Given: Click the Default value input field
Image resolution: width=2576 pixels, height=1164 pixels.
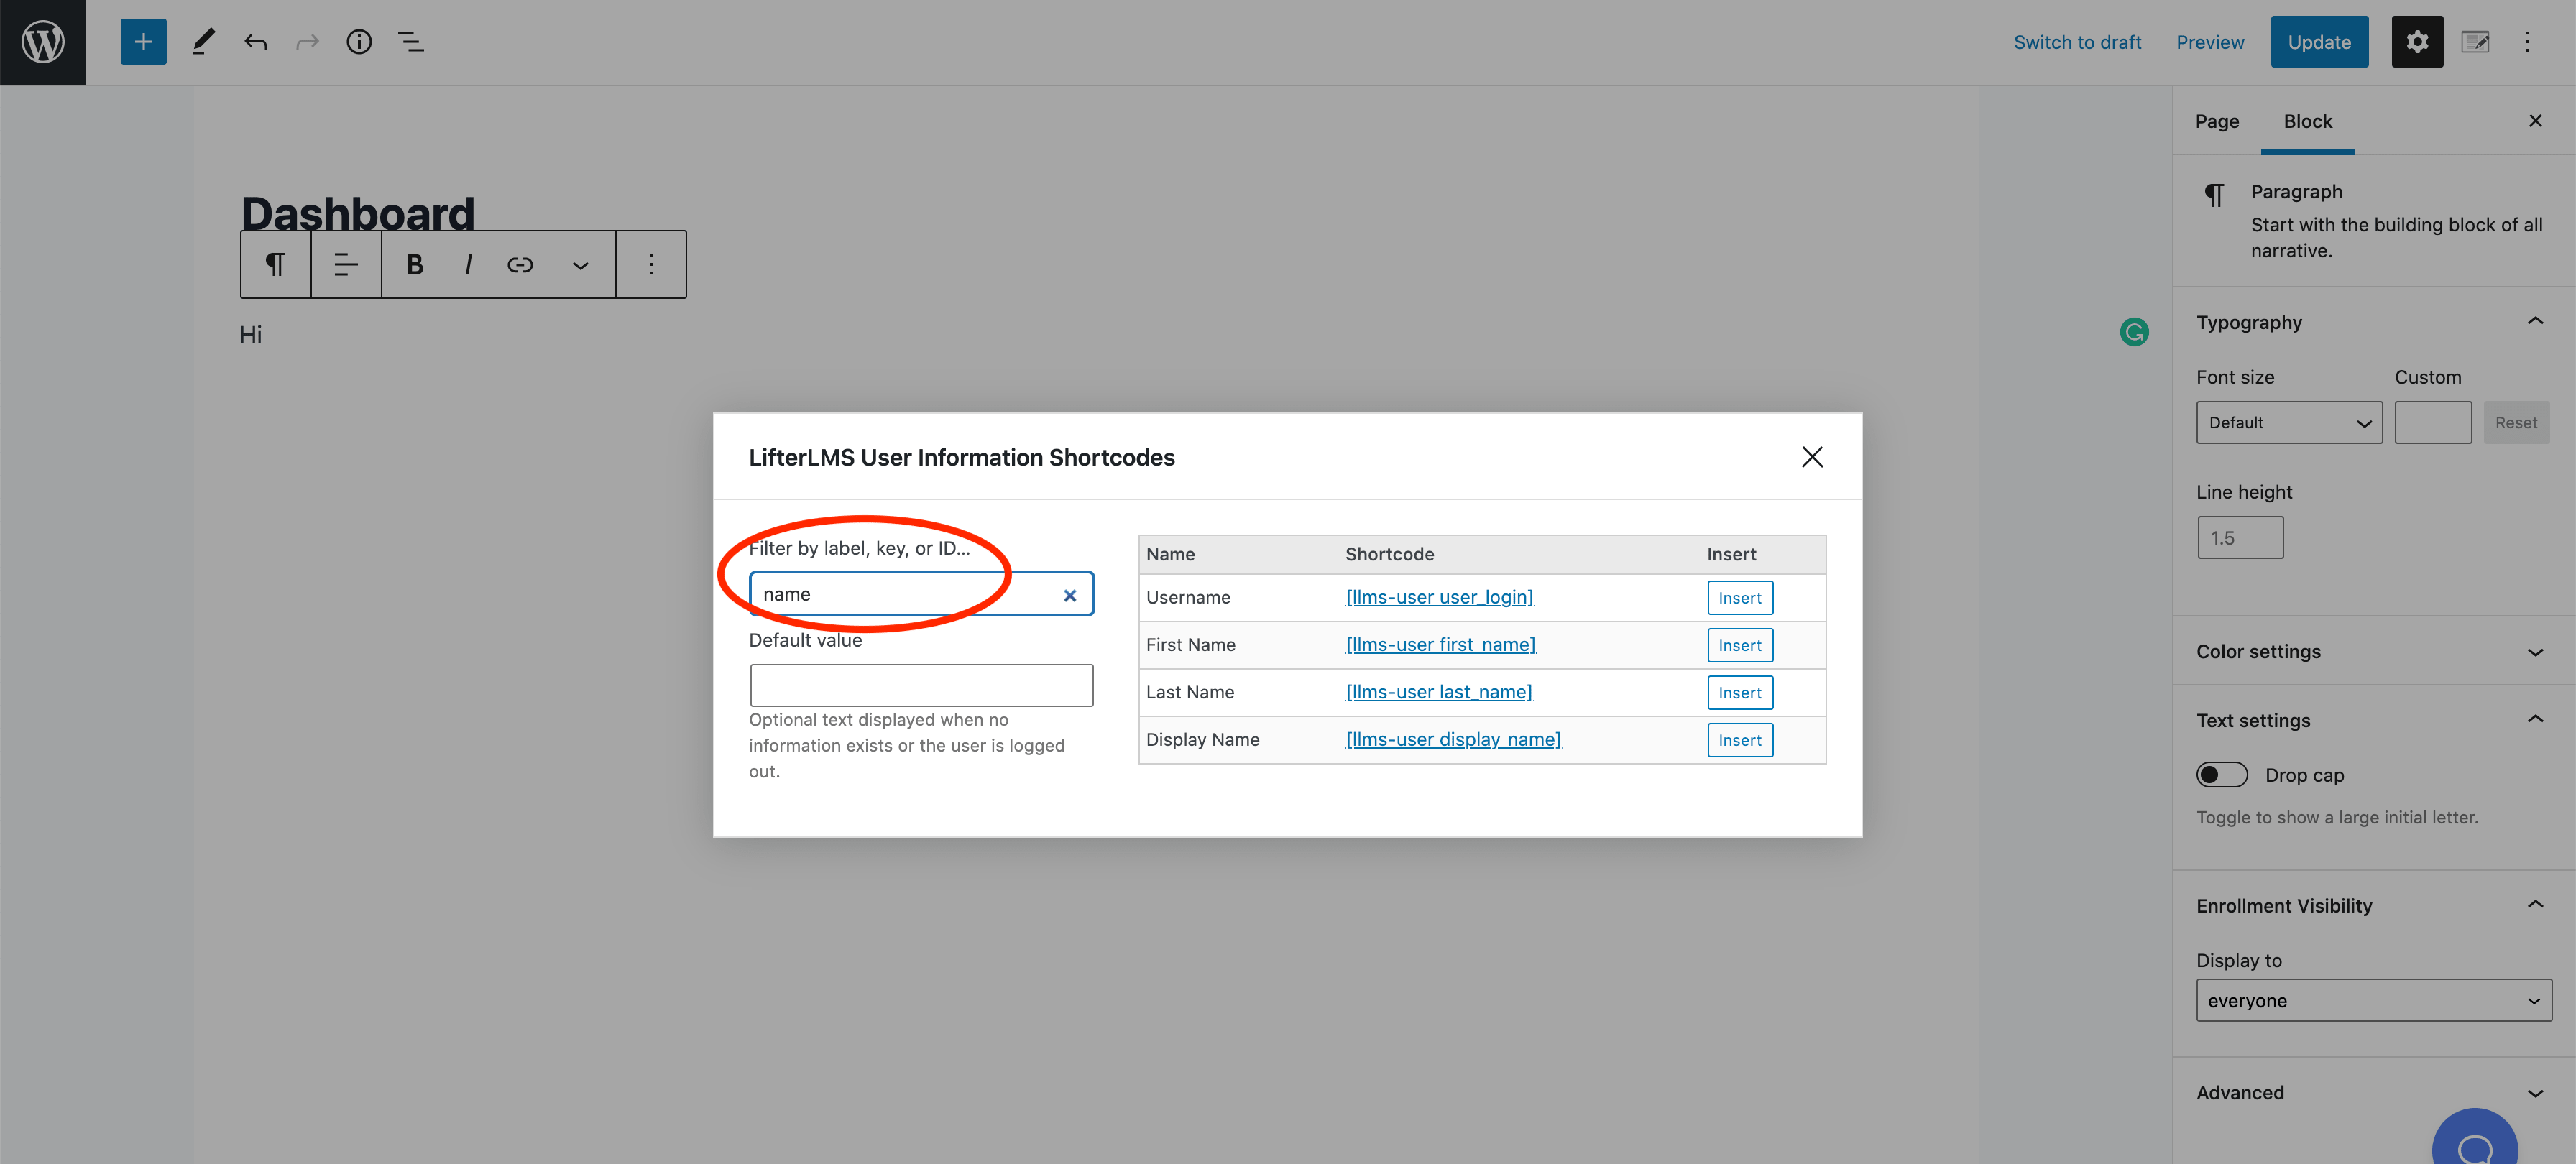Looking at the screenshot, I should pos(921,685).
